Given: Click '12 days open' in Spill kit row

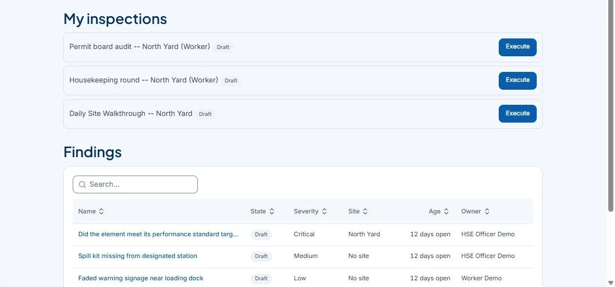Looking at the screenshot, I should (x=430, y=256).
